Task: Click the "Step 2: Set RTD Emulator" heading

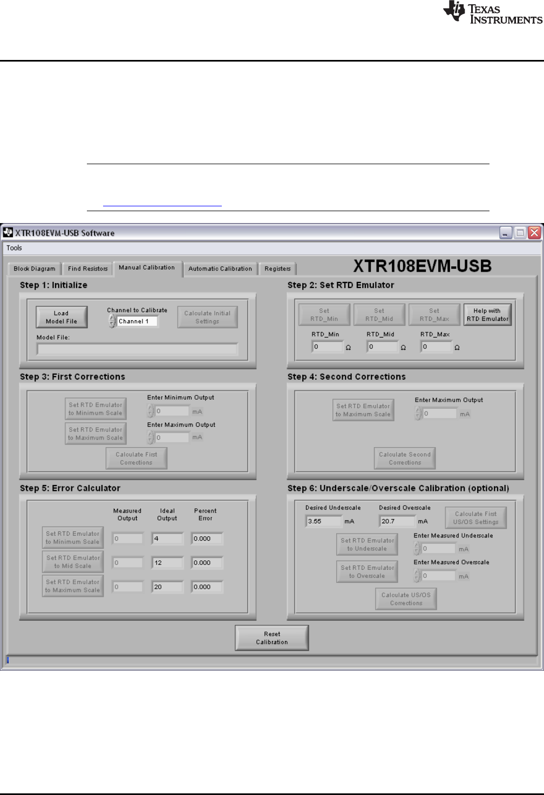Action: (x=341, y=285)
